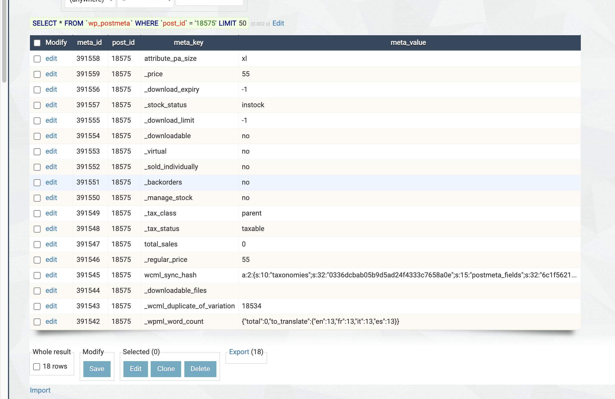Select the _wpml_word_count row checkbox

pyautogui.click(x=37, y=322)
